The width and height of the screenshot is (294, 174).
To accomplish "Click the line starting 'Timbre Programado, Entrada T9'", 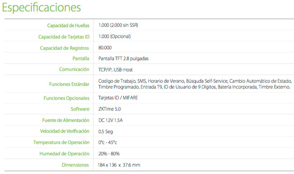I will tap(194, 87).
